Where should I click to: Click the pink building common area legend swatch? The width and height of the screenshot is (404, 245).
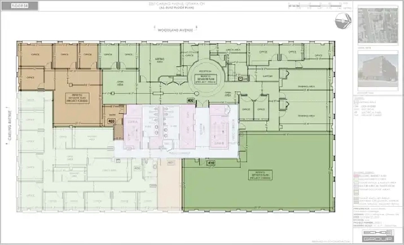point(357,176)
